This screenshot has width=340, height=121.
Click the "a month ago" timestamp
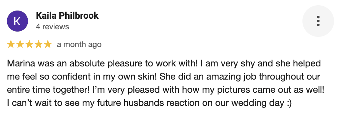79,44
